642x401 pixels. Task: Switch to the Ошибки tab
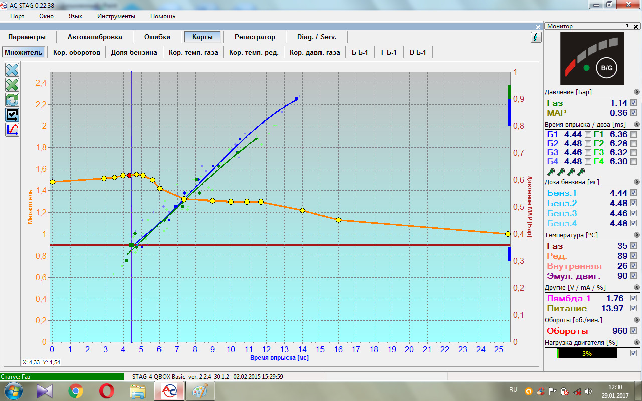[x=157, y=37]
